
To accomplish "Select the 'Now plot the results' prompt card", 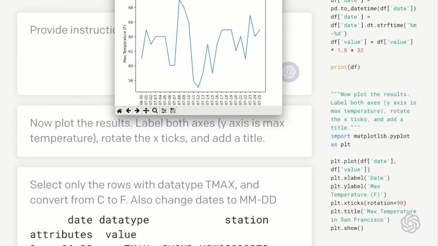I will coord(164,131).
